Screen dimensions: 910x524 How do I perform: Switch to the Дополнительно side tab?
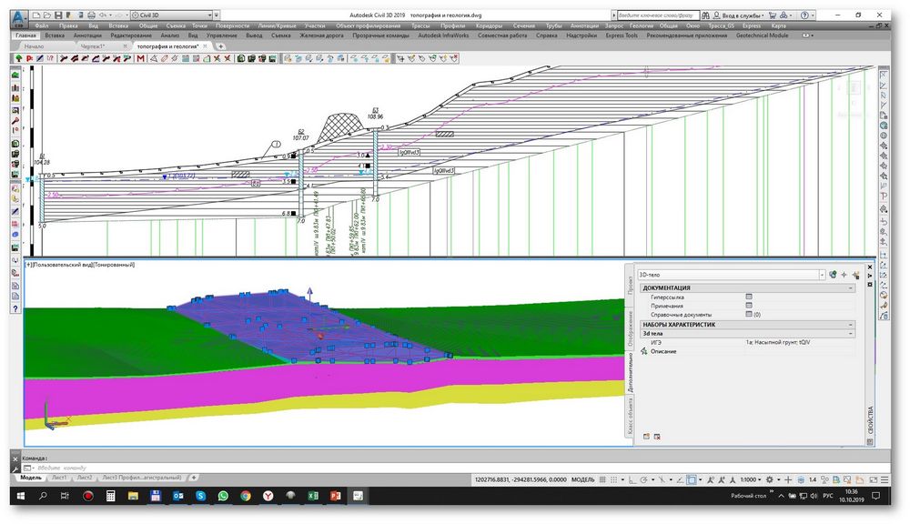(x=629, y=375)
